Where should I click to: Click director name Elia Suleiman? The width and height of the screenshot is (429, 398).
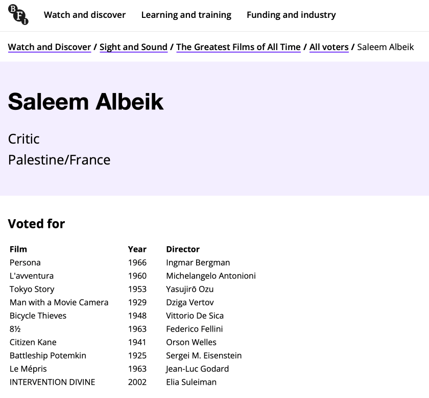coord(192,382)
